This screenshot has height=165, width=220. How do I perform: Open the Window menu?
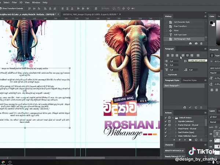pos(36,3)
